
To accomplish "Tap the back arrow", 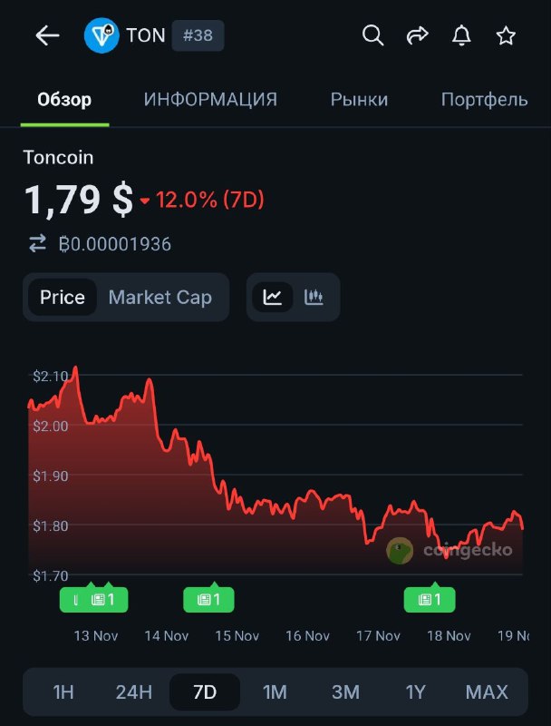I will click(x=45, y=35).
